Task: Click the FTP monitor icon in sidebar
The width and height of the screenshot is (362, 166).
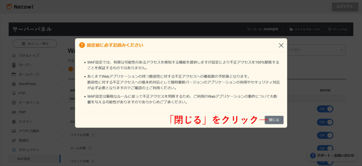Action: (x=14, y=93)
